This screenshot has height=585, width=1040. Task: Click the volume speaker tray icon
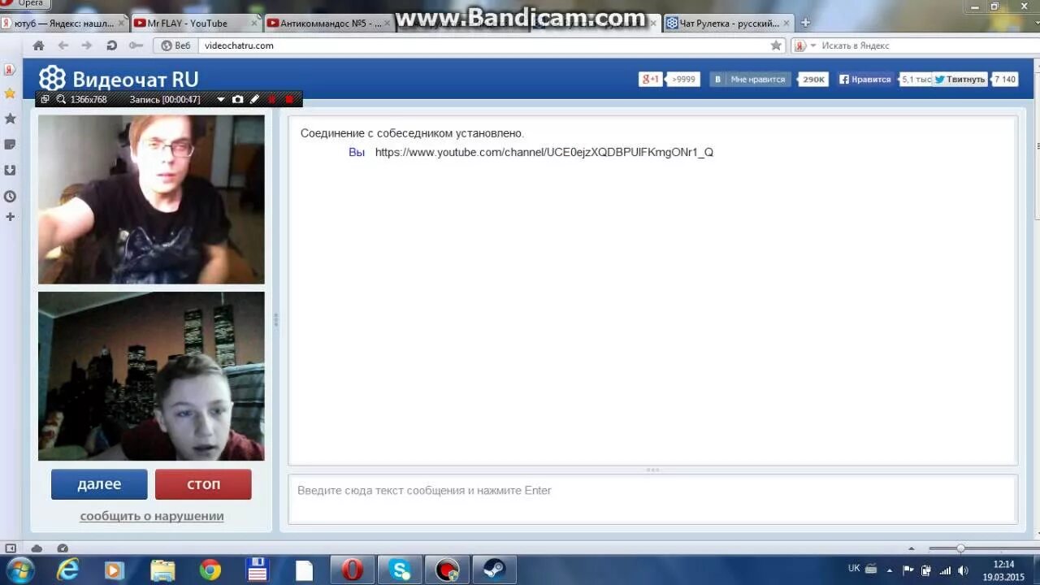963,570
